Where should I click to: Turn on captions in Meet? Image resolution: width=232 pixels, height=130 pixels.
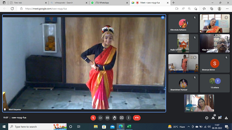(107, 118)
